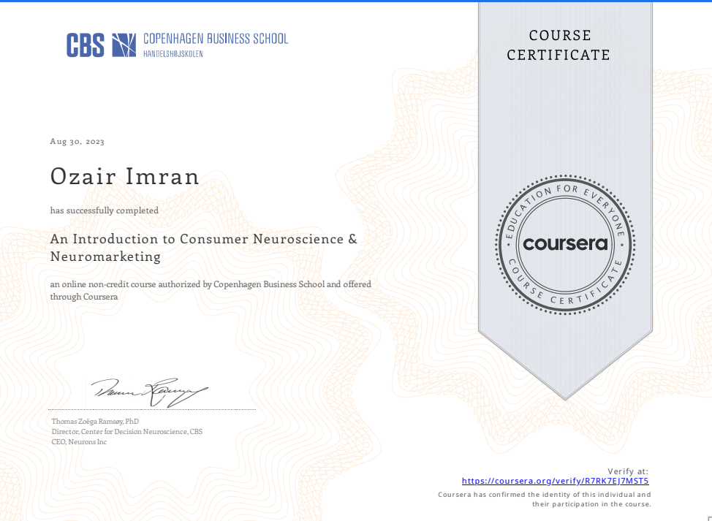Screen dimensions: 712x521
Task: Click the Director, Center for Decision Neuroscience line
Action: tap(126, 432)
